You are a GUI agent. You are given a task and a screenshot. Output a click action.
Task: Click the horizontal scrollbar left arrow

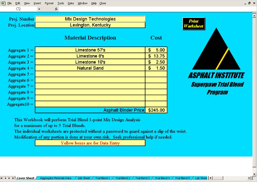[211, 178]
